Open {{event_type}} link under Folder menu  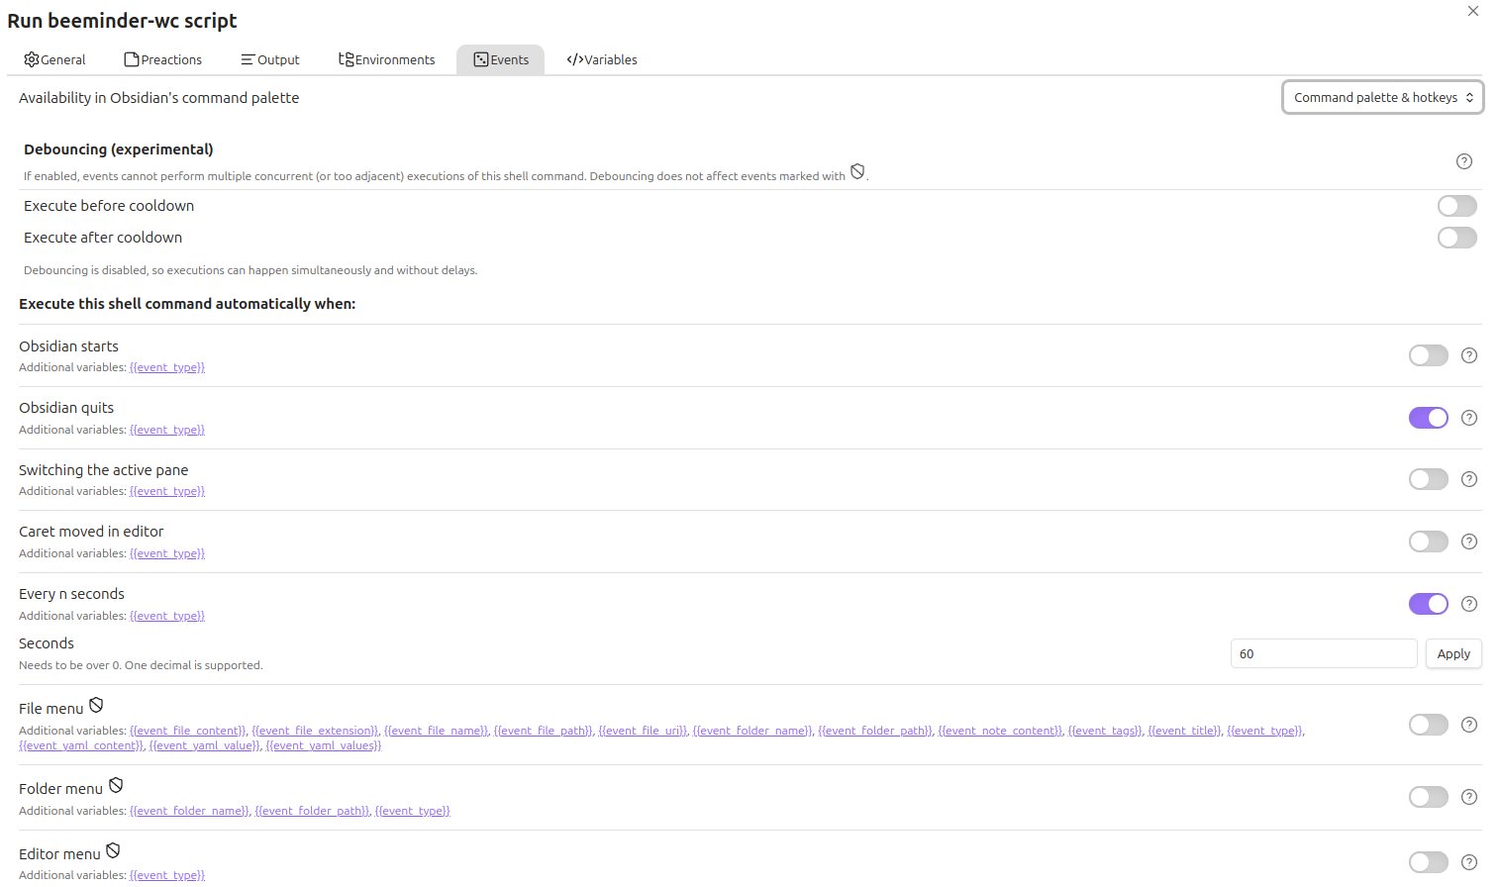click(412, 811)
